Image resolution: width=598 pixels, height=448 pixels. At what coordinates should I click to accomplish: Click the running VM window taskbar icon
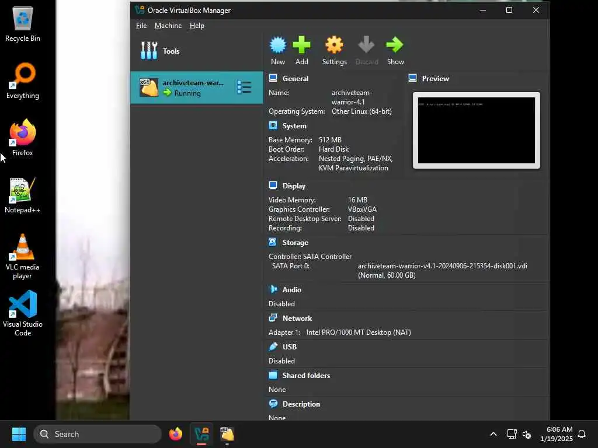point(227,434)
